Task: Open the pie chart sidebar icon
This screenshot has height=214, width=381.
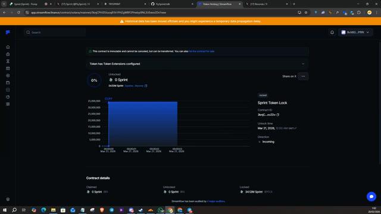Action: coord(8,97)
